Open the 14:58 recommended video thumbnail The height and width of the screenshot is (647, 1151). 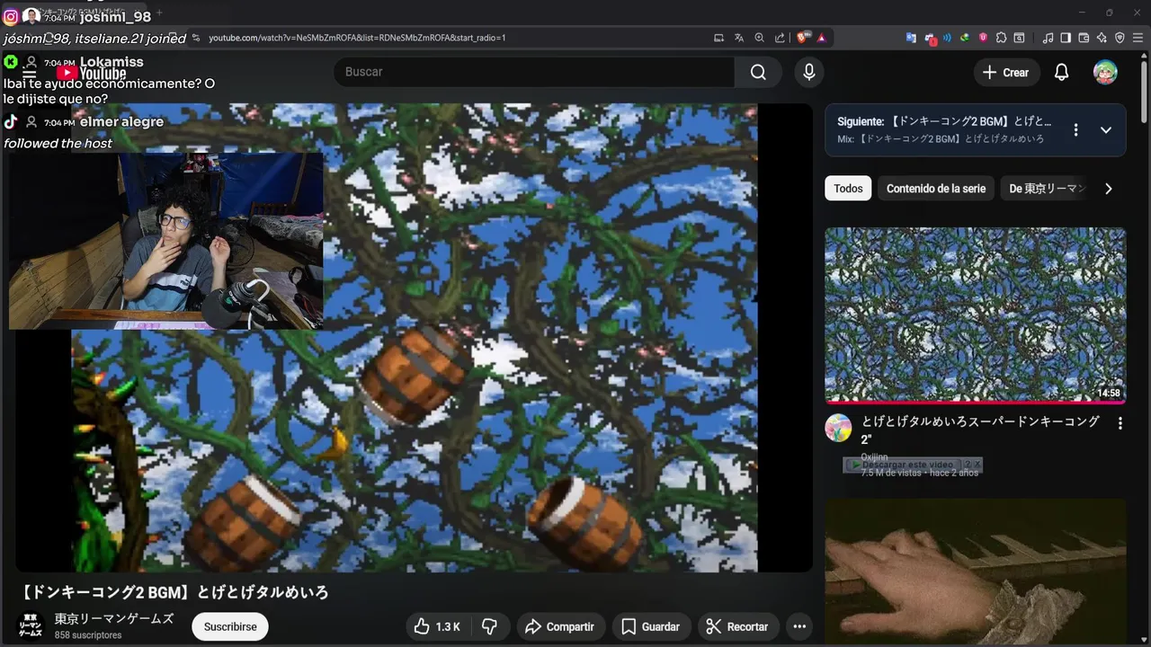tap(976, 315)
